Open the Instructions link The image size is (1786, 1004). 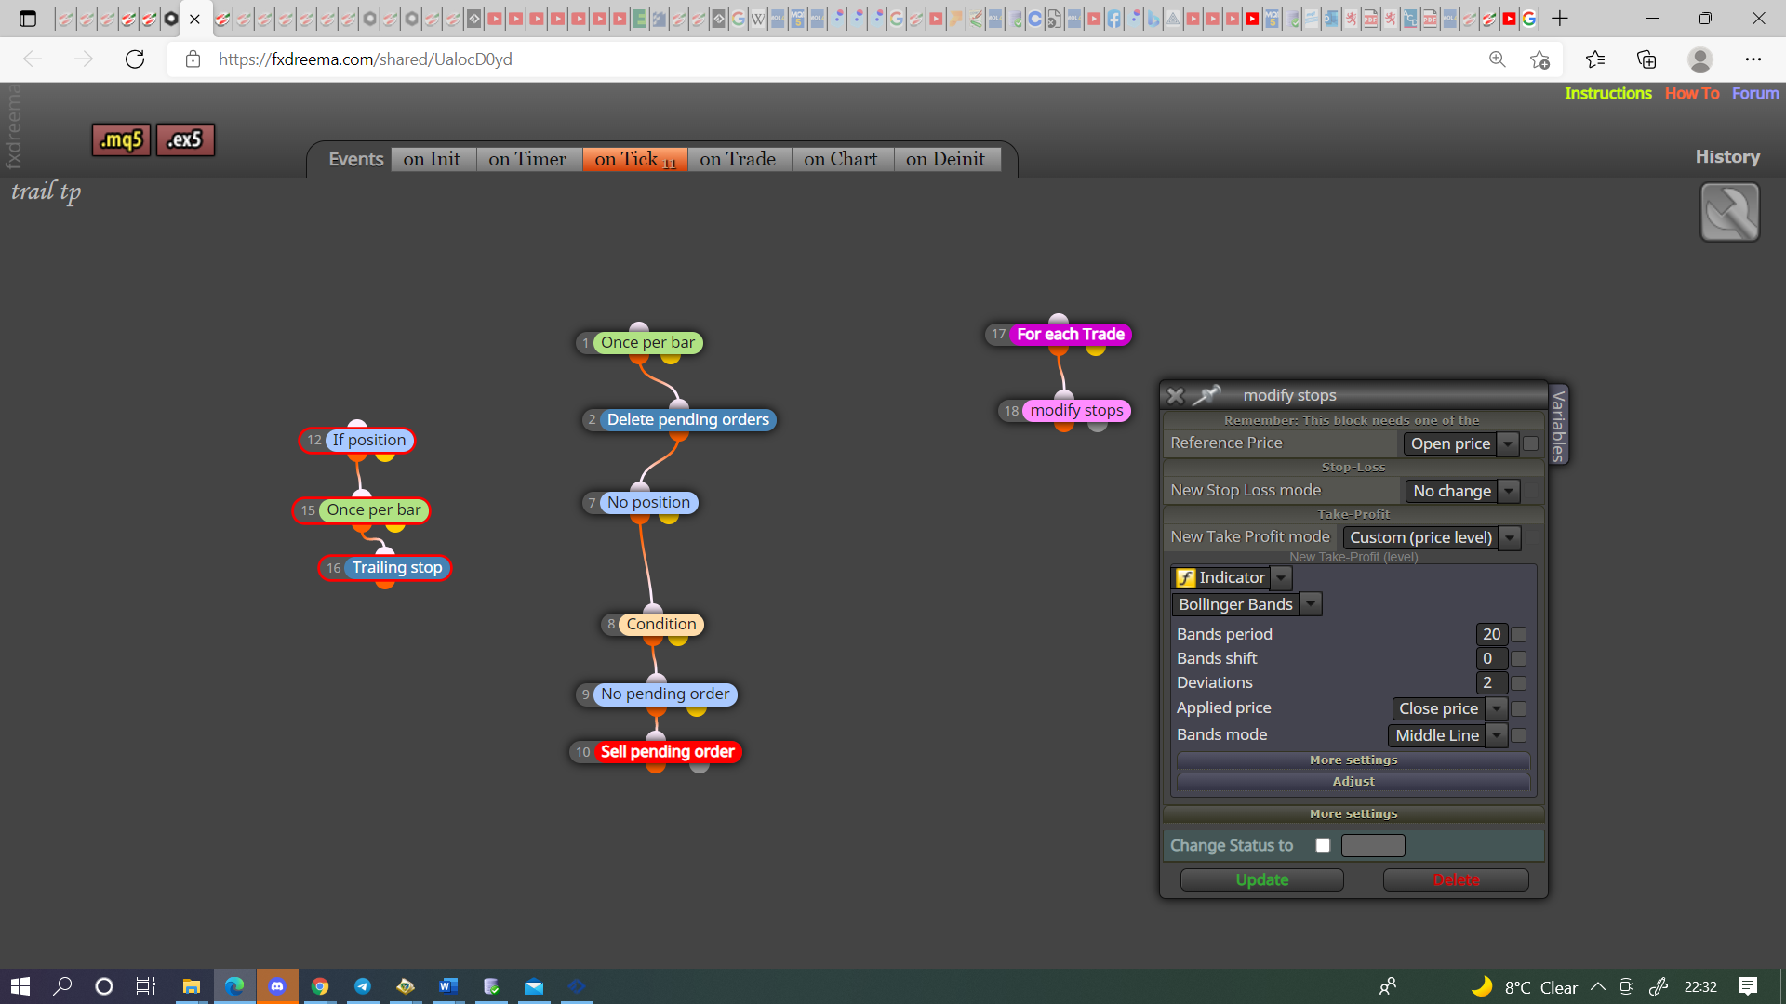pos(1607,94)
